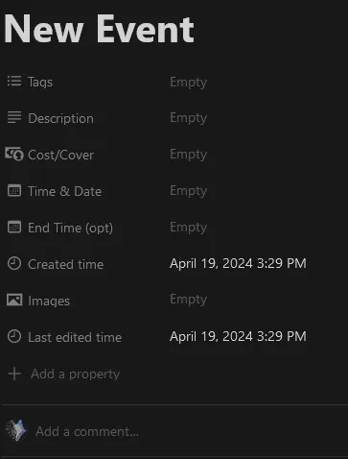Click the plus icon beside Add a property
This screenshot has height=459, width=348.
click(14, 374)
